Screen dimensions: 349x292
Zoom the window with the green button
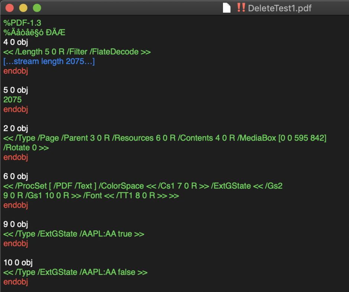click(36, 8)
